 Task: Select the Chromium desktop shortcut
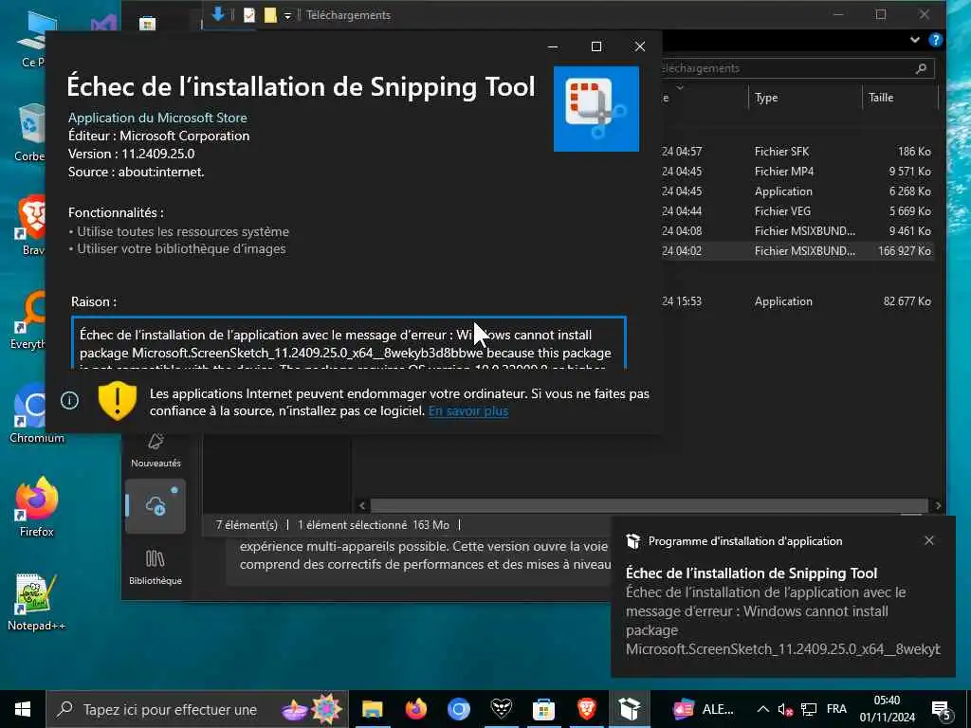(x=28, y=413)
